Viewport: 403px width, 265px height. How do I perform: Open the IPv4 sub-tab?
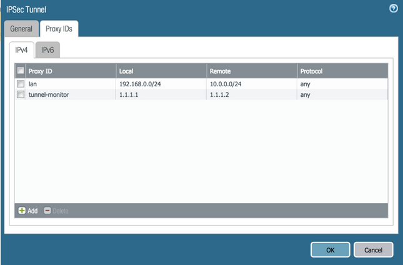(21, 50)
